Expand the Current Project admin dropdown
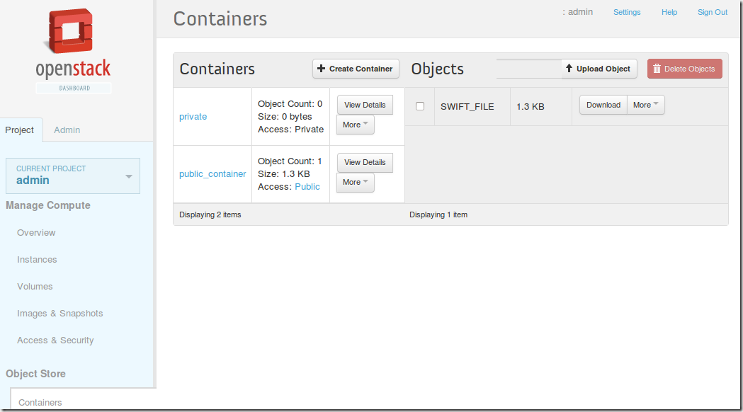Image resolution: width=743 pixels, height=412 pixels. coord(129,176)
